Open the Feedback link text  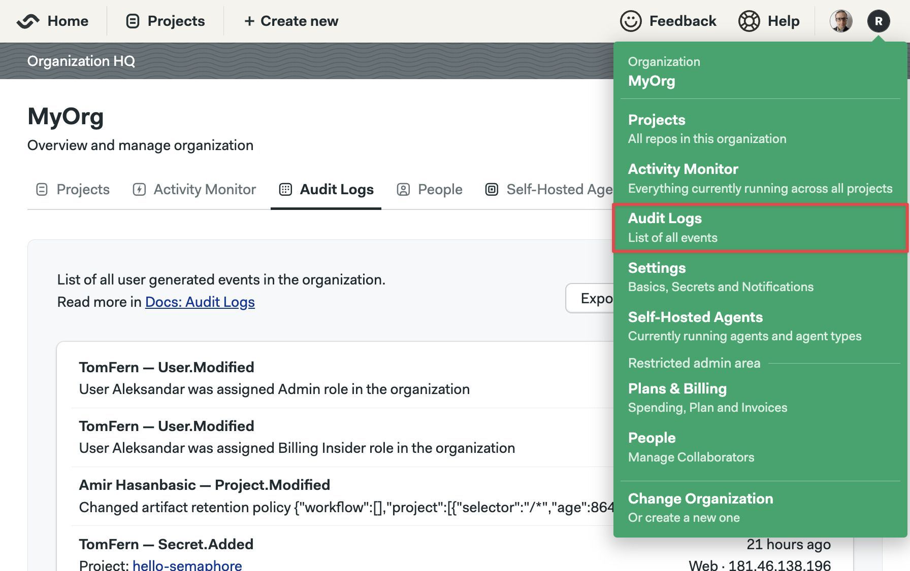pyautogui.click(x=682, y=21)
